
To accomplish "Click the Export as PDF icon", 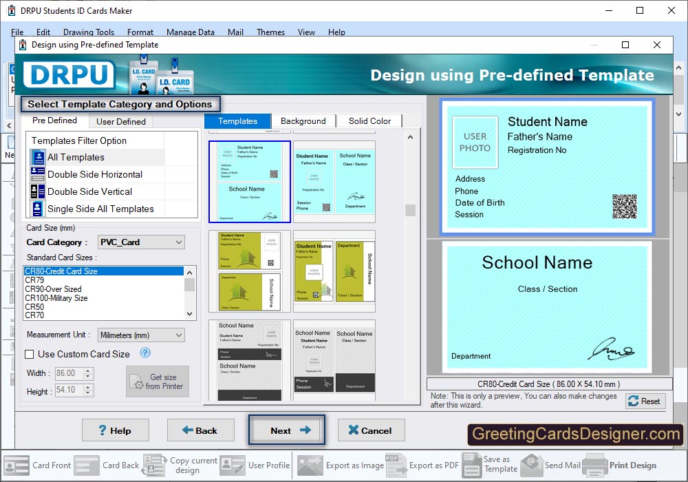I will (396, 465).
